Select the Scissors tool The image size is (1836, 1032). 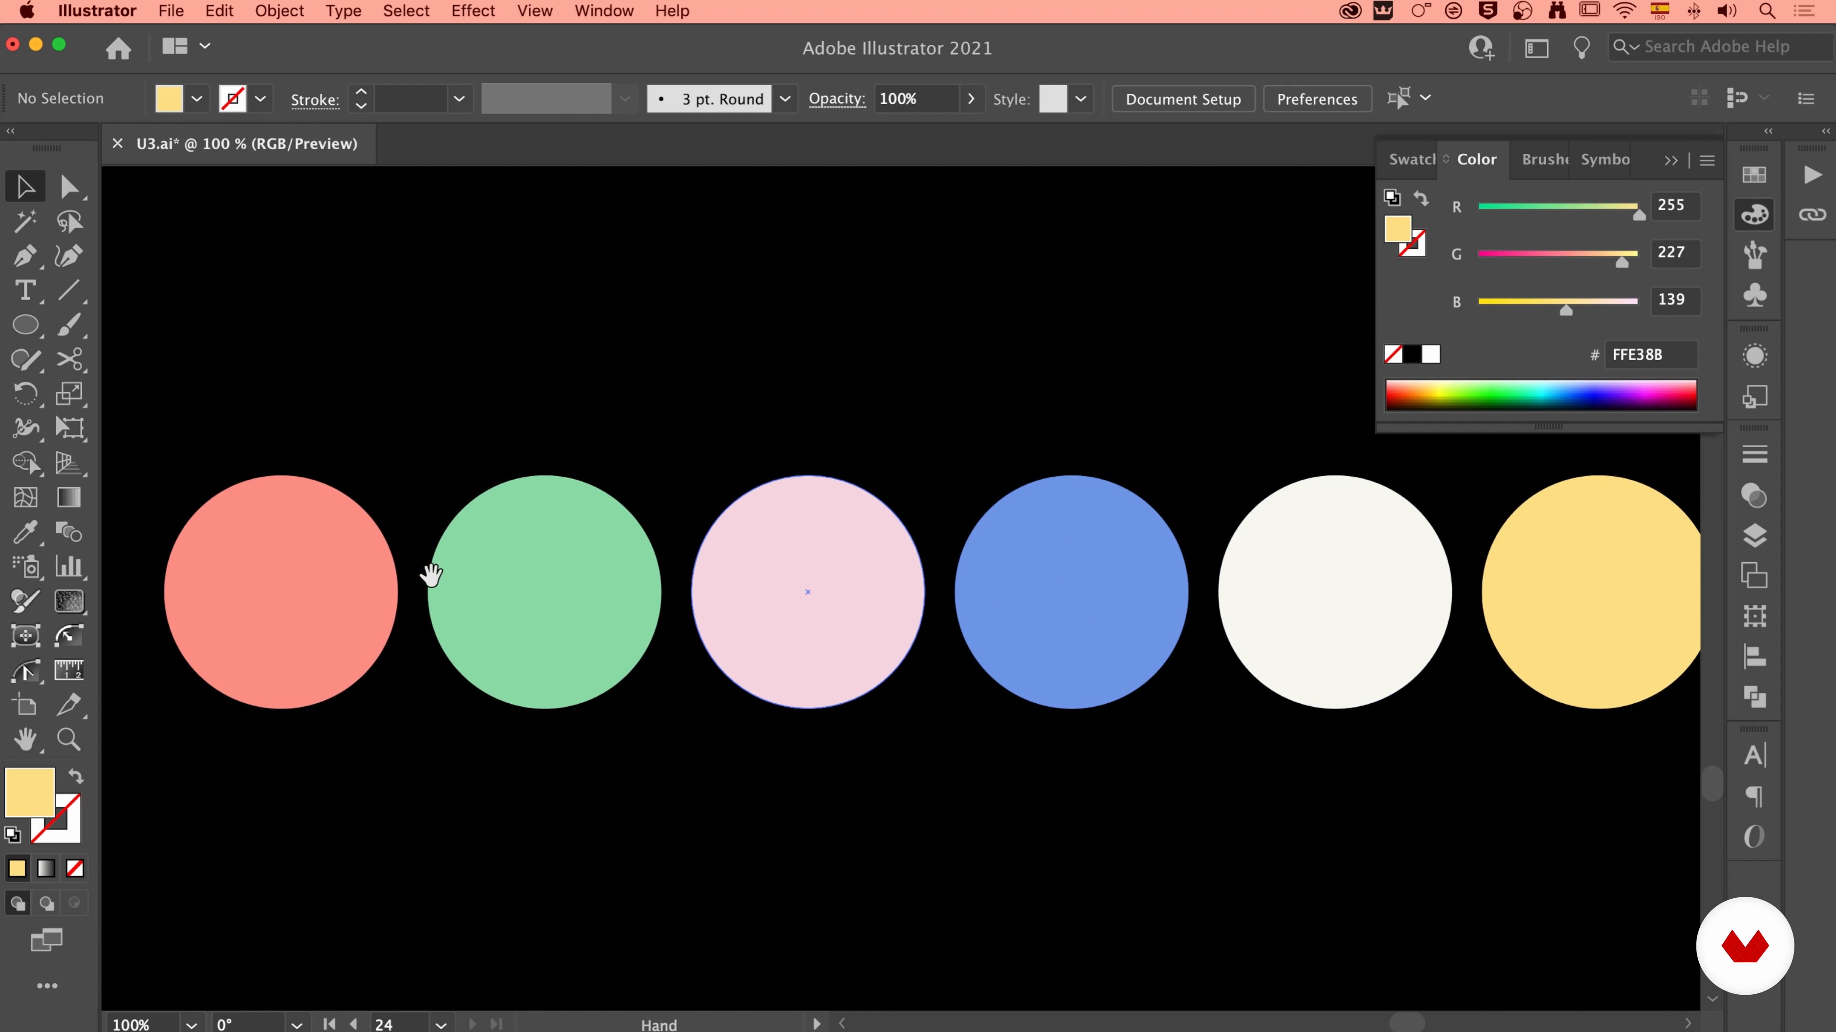[x=69, y=359]
